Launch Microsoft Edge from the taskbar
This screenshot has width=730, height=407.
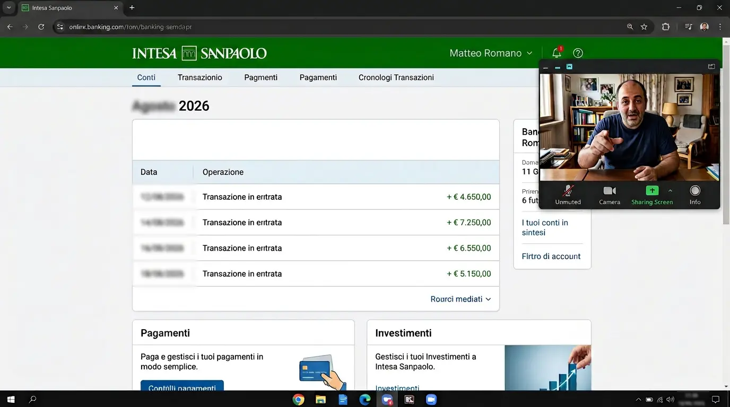pos(365,400)
